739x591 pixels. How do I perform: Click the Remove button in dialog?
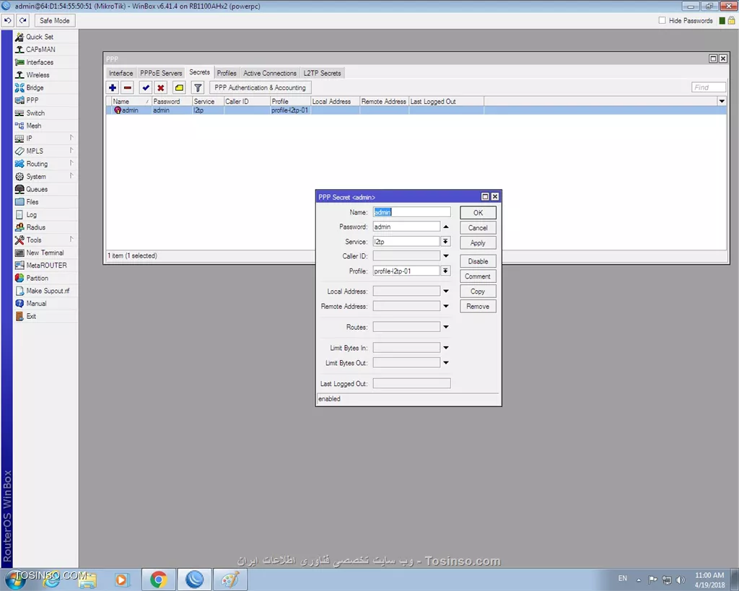tap(478, 307)
